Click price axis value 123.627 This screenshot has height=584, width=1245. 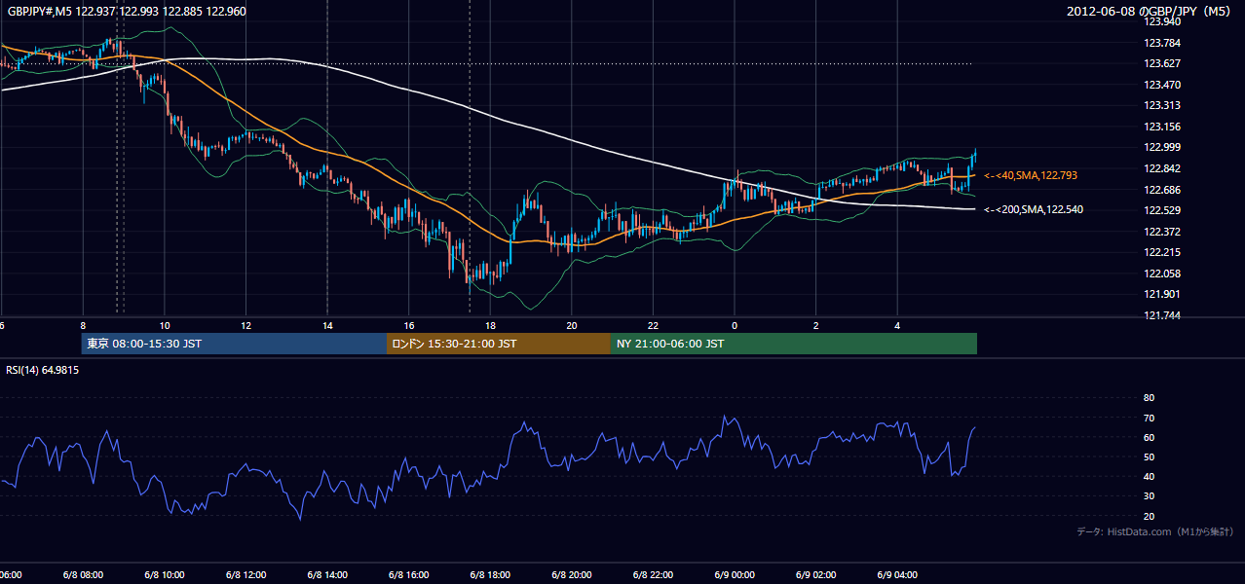pyautogui.click(x=1161, y=63)
